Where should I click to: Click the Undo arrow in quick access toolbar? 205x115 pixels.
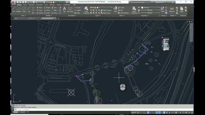tap(36, 2)
